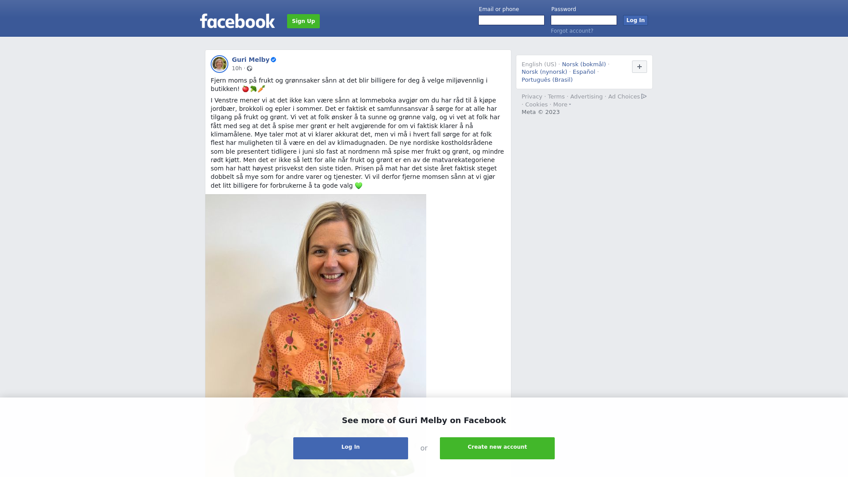The image size is (848, 477).
Task: Switch language to Norsk (nynorsk)
Action: [544, 72]
